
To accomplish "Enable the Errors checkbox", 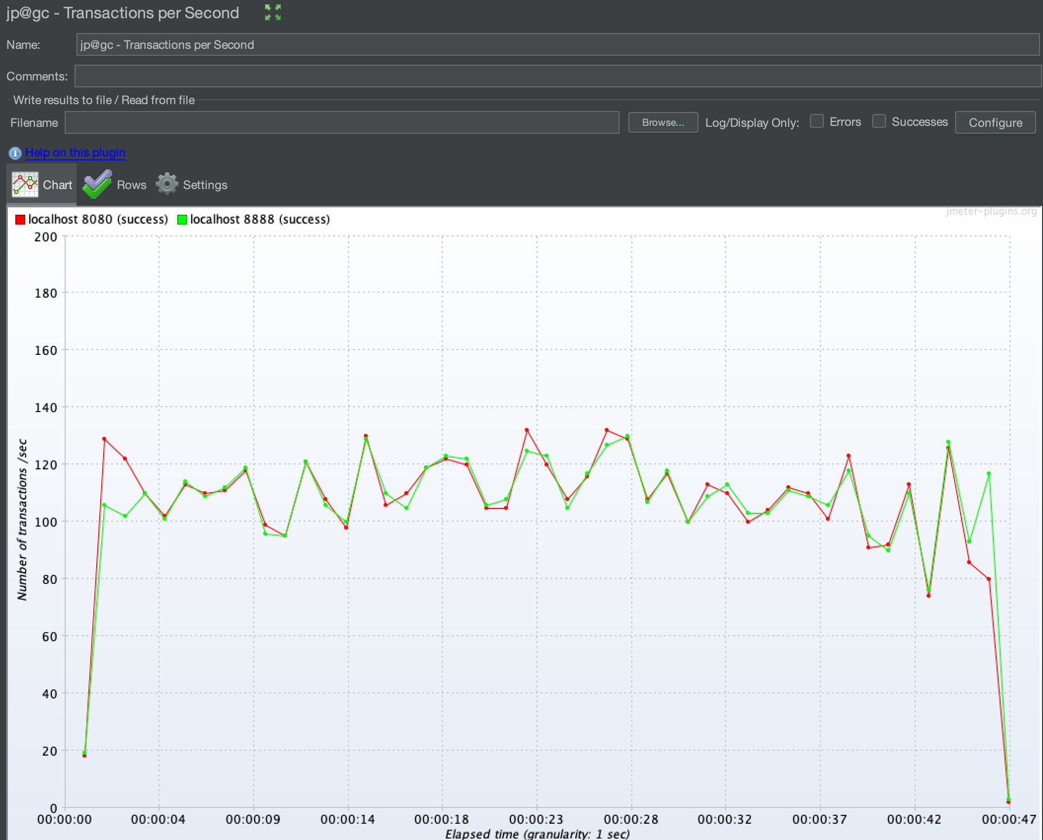I will pyautogui.click(x=817, y=121).
